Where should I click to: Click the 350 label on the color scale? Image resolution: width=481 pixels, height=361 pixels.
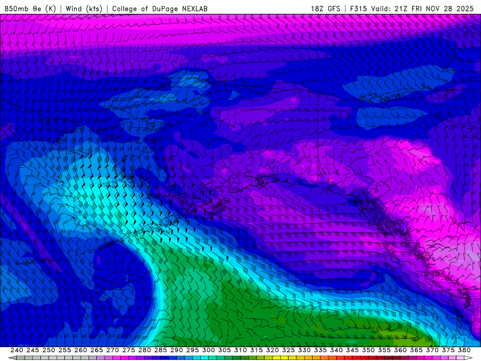[368, 350]
